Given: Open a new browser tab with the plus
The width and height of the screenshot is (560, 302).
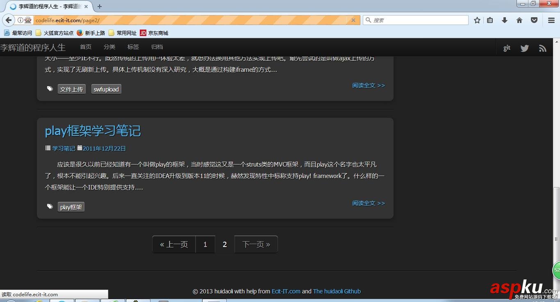Looking at the screenshot, I should (99, 6).
